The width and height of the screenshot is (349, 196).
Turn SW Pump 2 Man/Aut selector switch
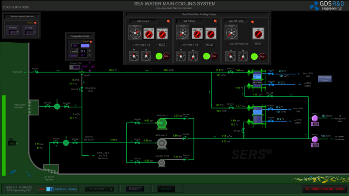point(211,34)
